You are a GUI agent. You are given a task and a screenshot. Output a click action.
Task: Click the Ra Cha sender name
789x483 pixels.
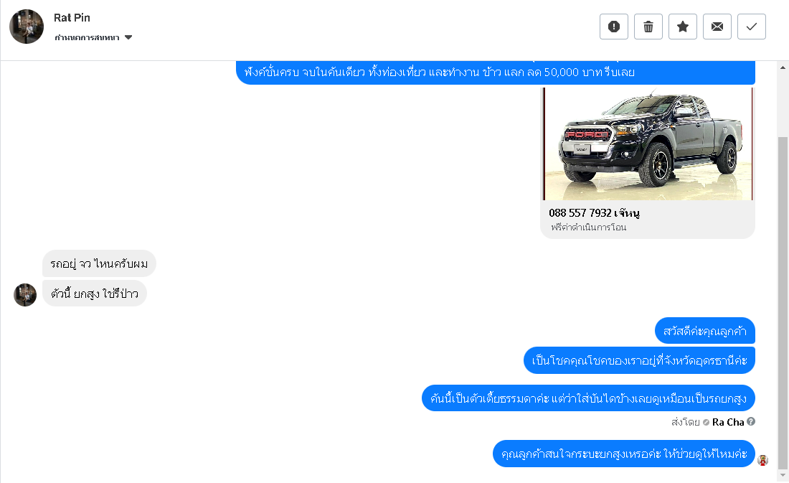pos(727,422)
